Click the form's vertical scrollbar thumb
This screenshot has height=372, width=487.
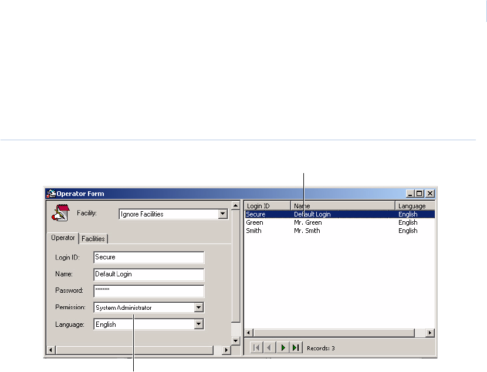[x=236, y=266]
